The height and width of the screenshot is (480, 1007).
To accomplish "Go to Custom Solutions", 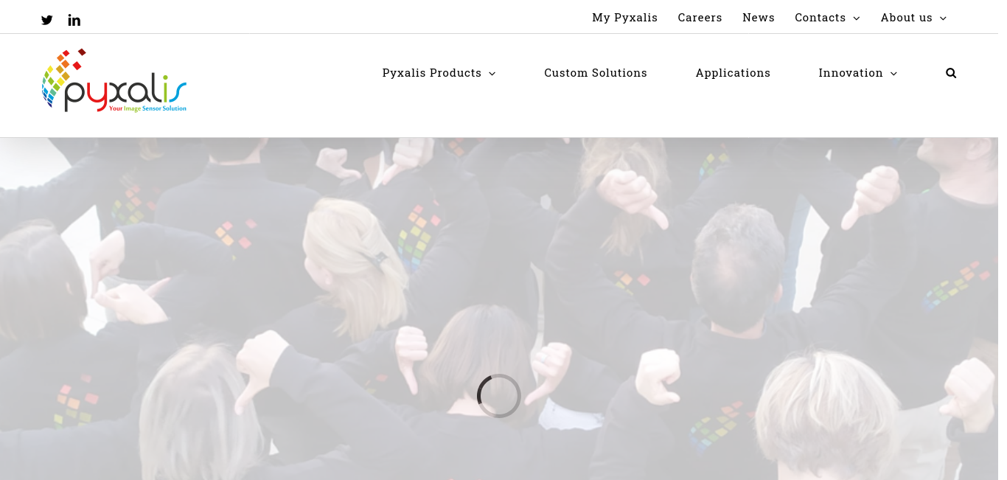I will (596, 73).
